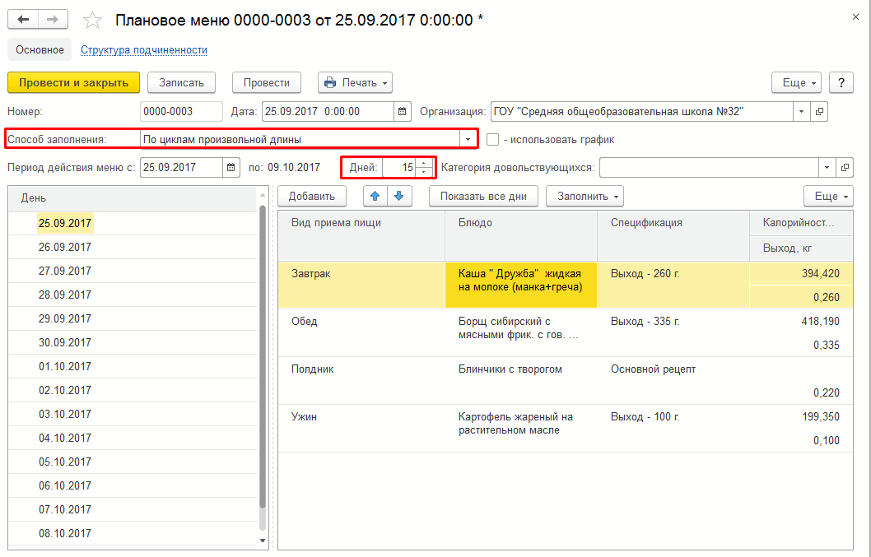Go forward with the right arrow button
871x557 pixels.
tap(53, 20)
